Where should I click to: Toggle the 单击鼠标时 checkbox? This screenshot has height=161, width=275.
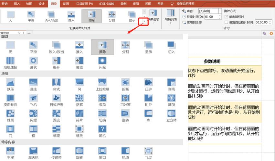click(226, 17)
